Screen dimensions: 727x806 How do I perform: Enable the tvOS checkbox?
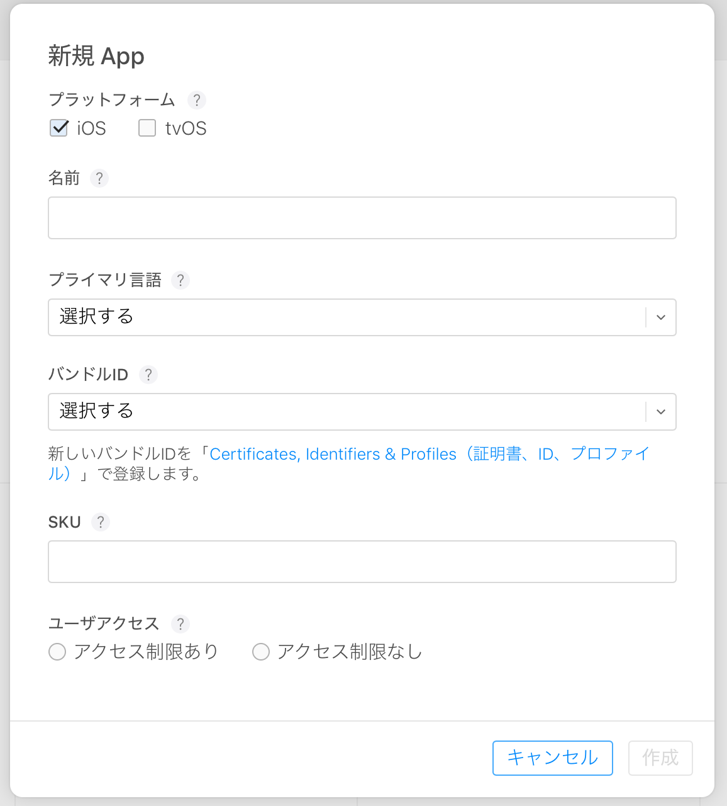[x=147, y=128]
